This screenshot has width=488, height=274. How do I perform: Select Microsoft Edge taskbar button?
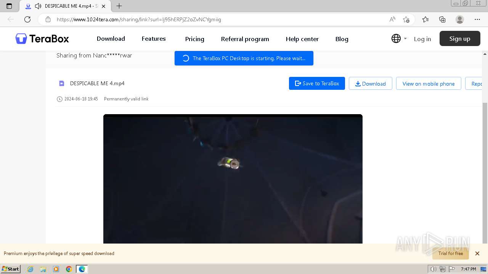[x=82, y=269]
